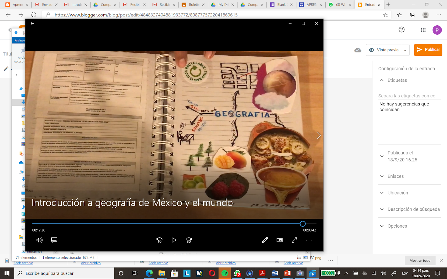Show hidden system tray icons

click(x=346, y=273)
